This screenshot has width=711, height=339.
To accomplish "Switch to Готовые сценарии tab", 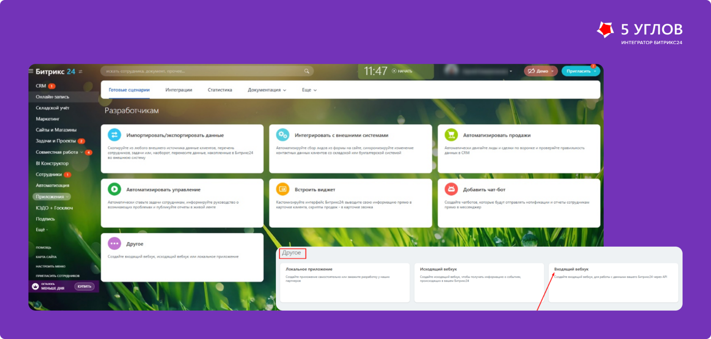I will (129, 90).
